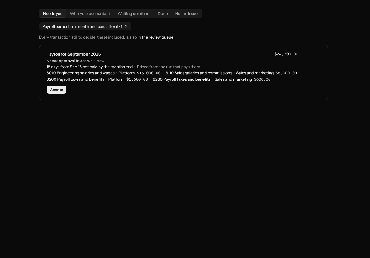Select the Waiting on others tab
Viewport: 370px width, 258px height.
coord(134,13)
